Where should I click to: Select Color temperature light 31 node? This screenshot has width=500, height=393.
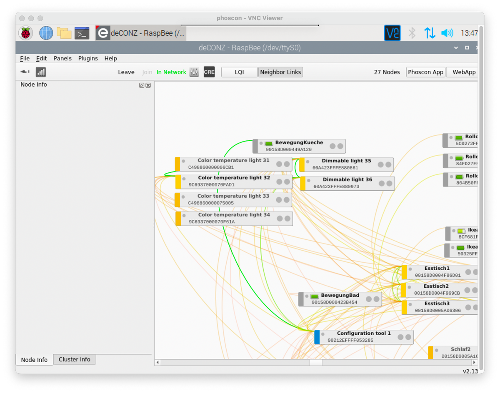(233, 164)
